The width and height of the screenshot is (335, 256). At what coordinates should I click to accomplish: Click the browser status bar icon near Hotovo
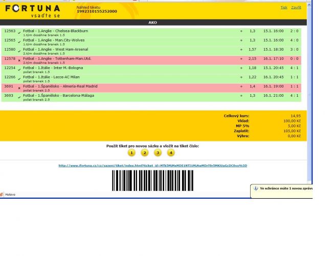coord(2,195)
